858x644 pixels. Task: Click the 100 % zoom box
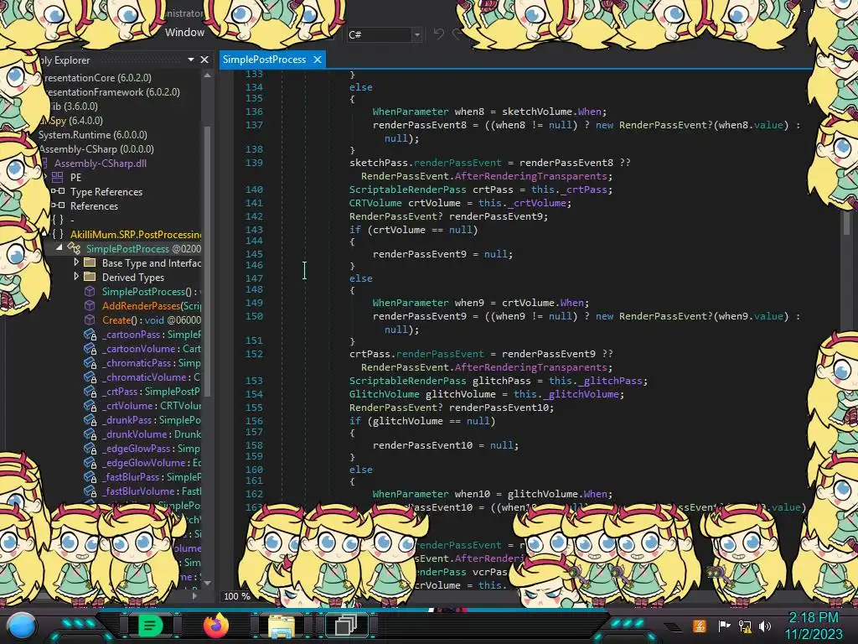pyautogui.click(x=237, y=596)
